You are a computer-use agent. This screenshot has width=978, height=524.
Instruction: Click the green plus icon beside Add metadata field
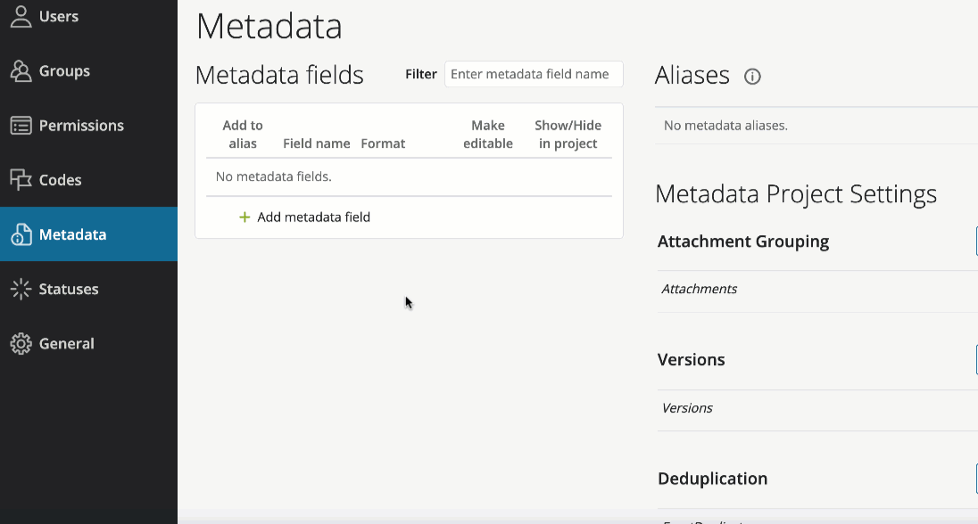[244, 217]
